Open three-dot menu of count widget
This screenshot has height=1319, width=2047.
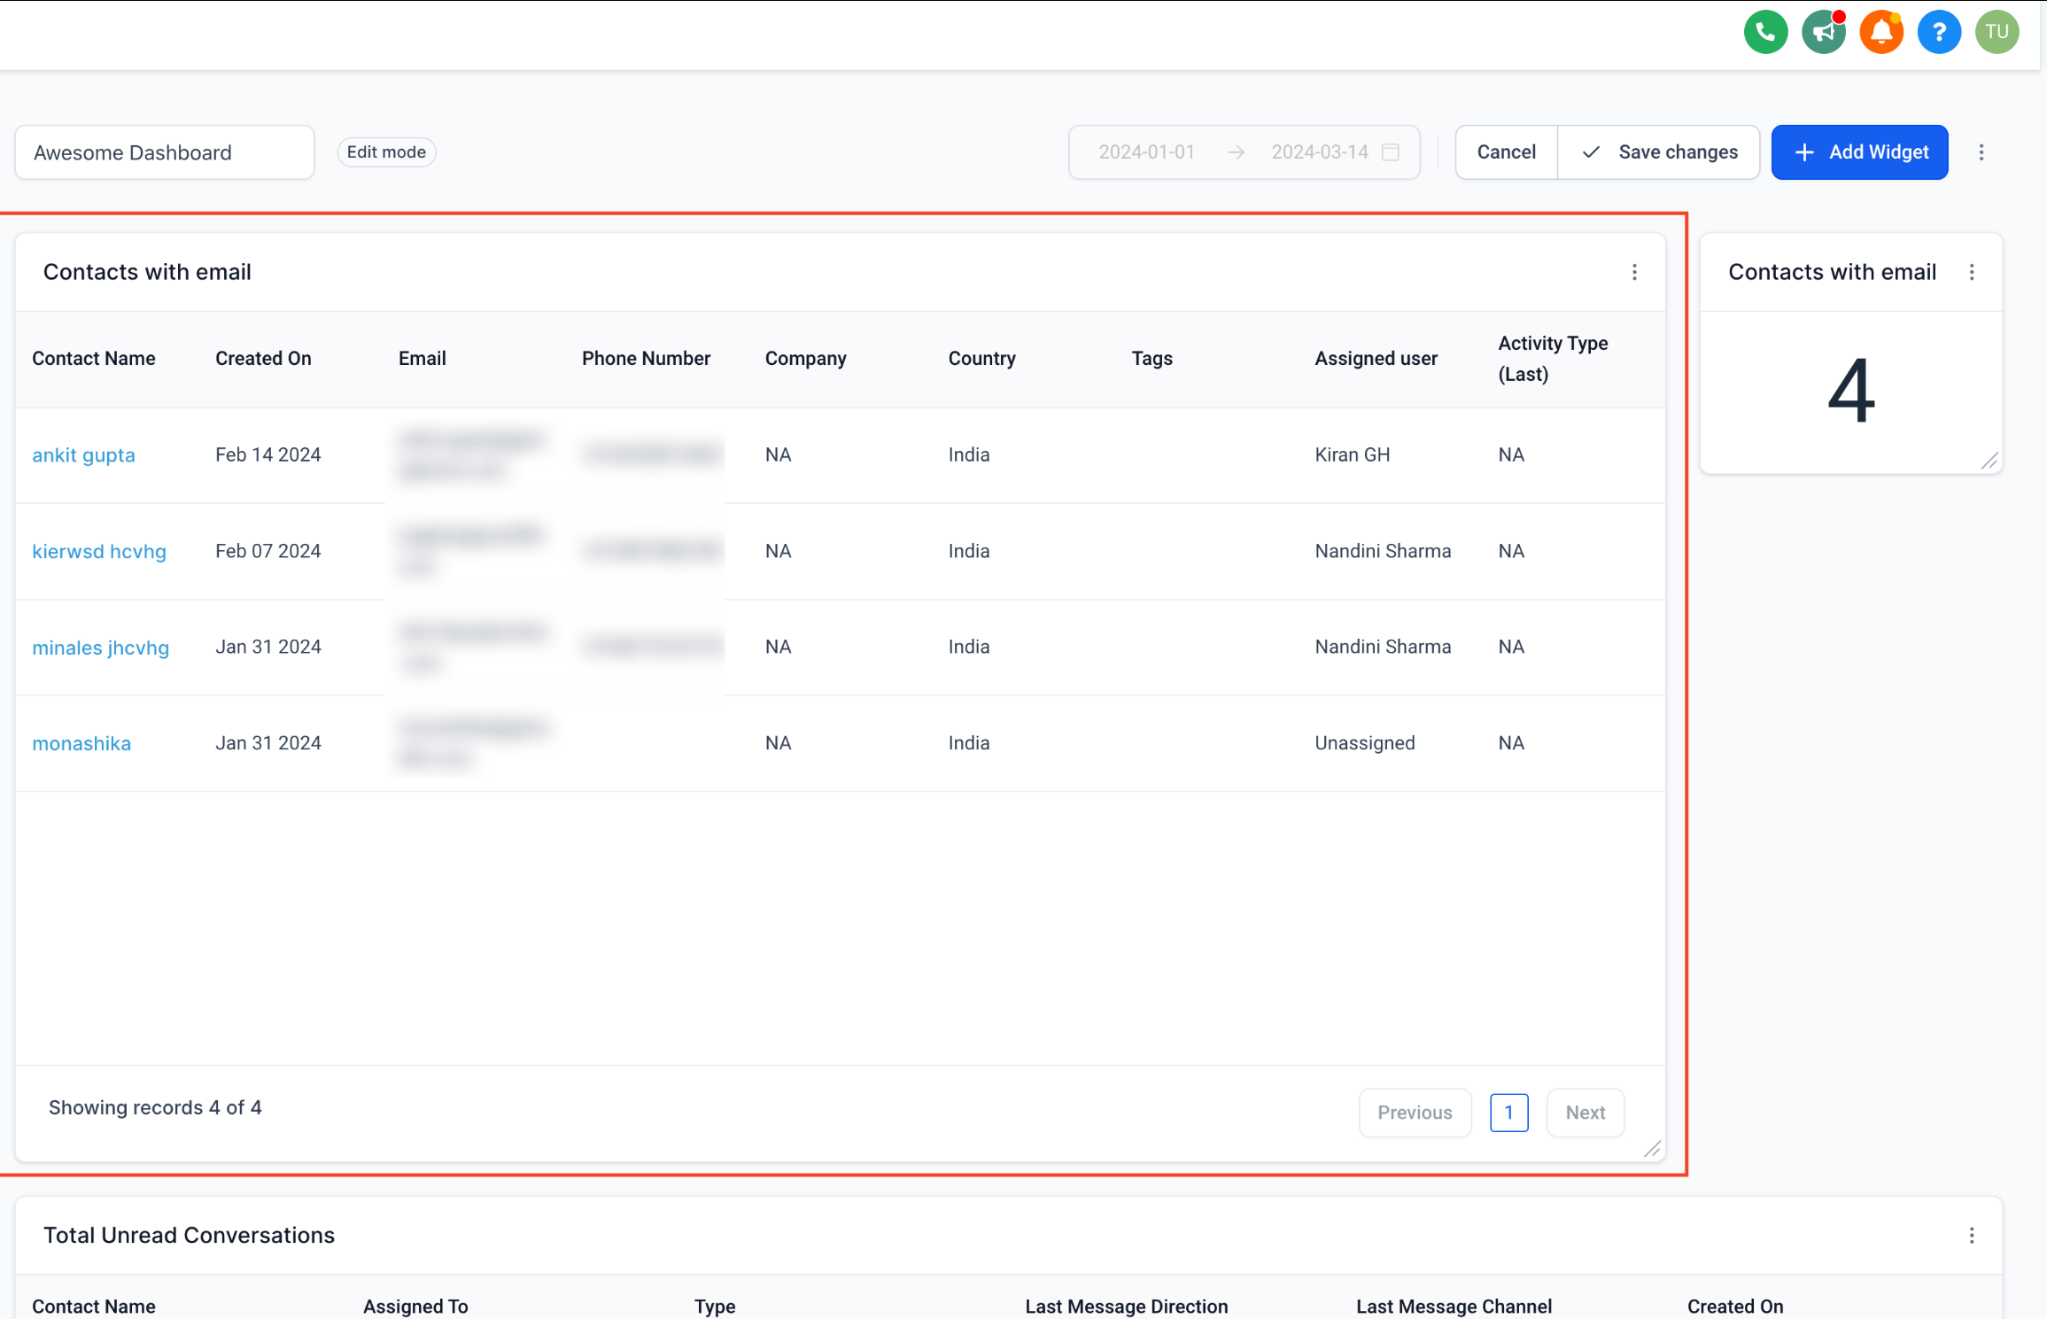[1972, 273]
